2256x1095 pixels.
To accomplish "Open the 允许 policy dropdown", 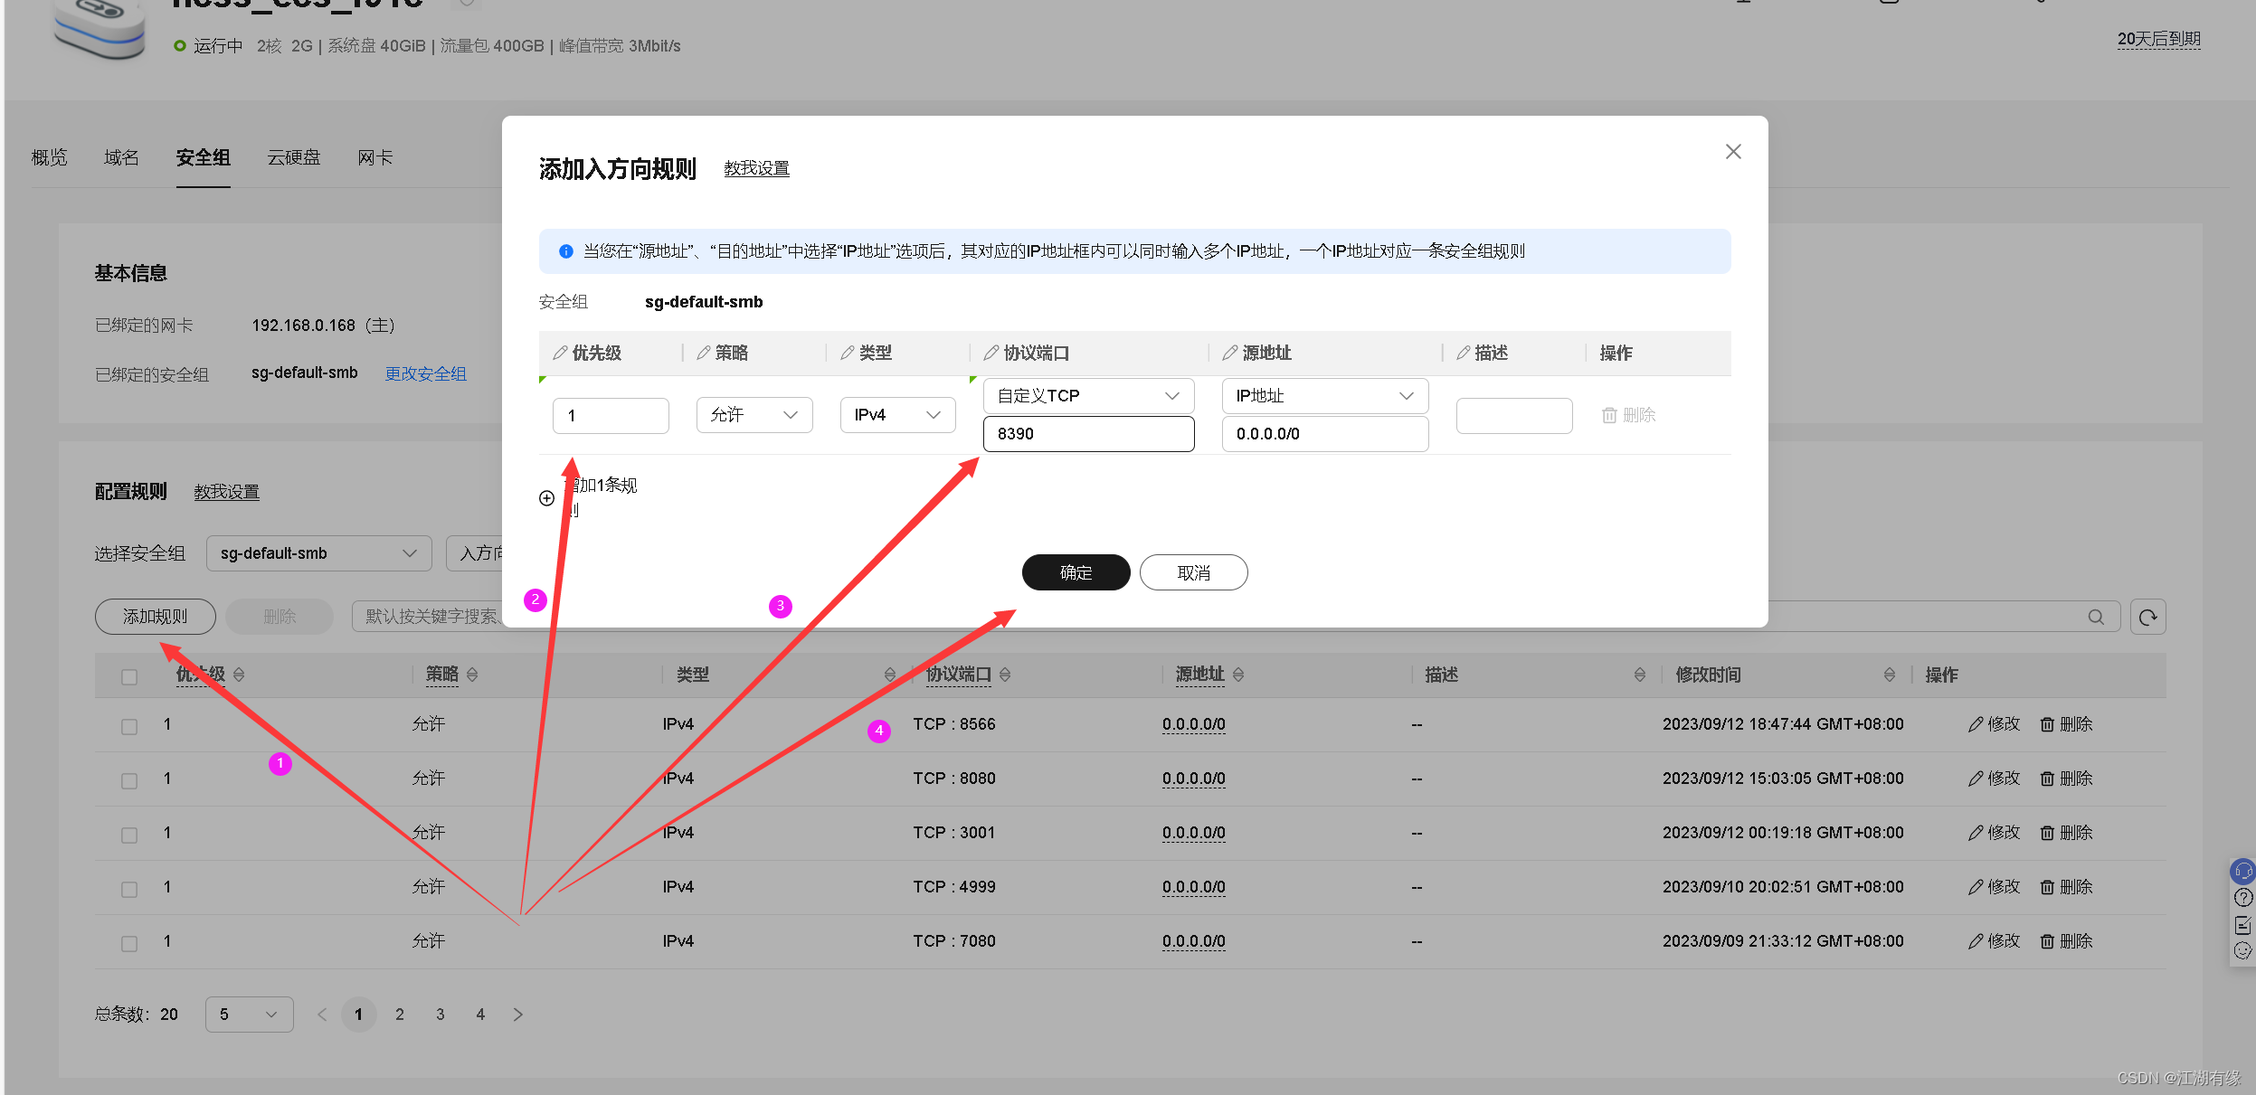I will point(754,415).
